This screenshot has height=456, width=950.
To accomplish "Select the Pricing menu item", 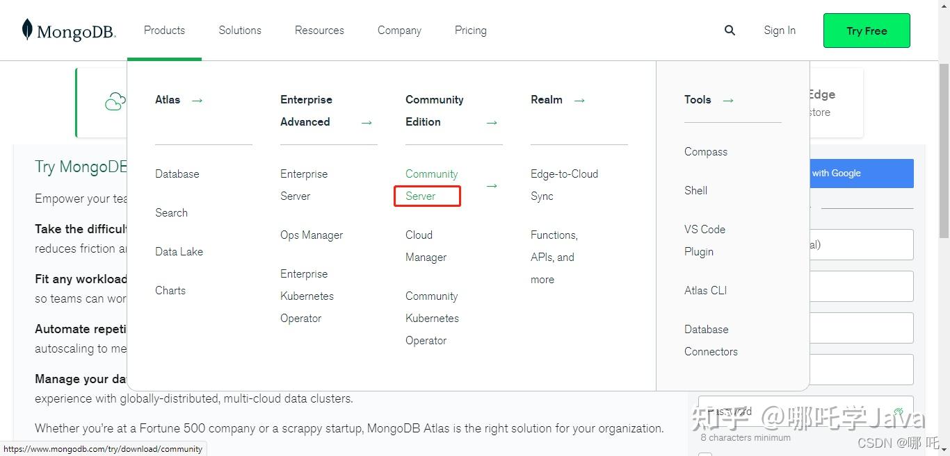I will click(470, 30).
